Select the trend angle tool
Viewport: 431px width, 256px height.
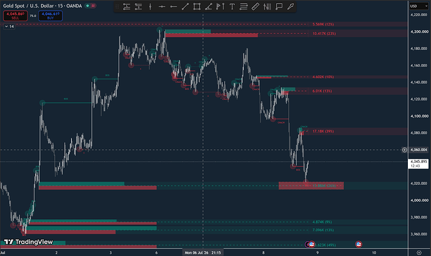[x=209, y=7]
